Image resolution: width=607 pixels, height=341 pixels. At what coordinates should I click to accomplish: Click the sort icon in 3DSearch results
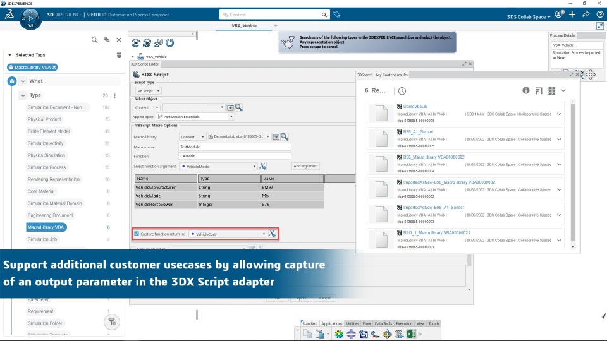(x=539, y=90)
